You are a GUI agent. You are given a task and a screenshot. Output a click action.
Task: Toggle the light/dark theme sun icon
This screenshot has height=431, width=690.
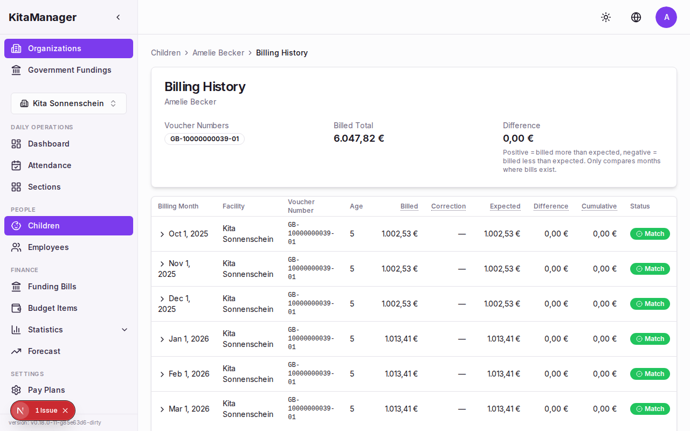pyautogui.click(x=606, y=17)
